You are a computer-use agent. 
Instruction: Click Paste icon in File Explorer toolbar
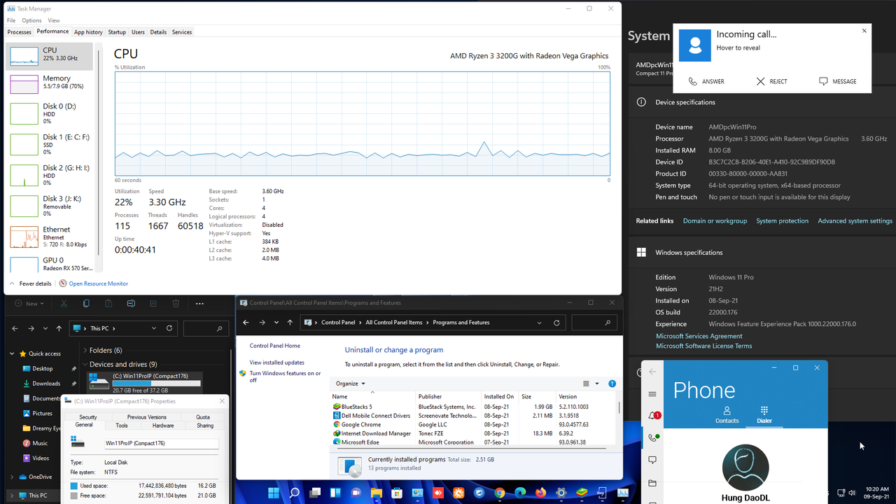coord(108,304)
